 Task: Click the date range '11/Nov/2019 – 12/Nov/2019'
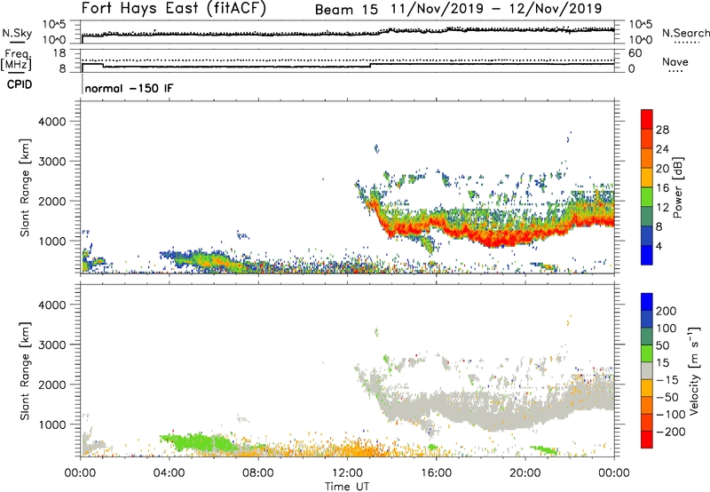click(497, 9)
